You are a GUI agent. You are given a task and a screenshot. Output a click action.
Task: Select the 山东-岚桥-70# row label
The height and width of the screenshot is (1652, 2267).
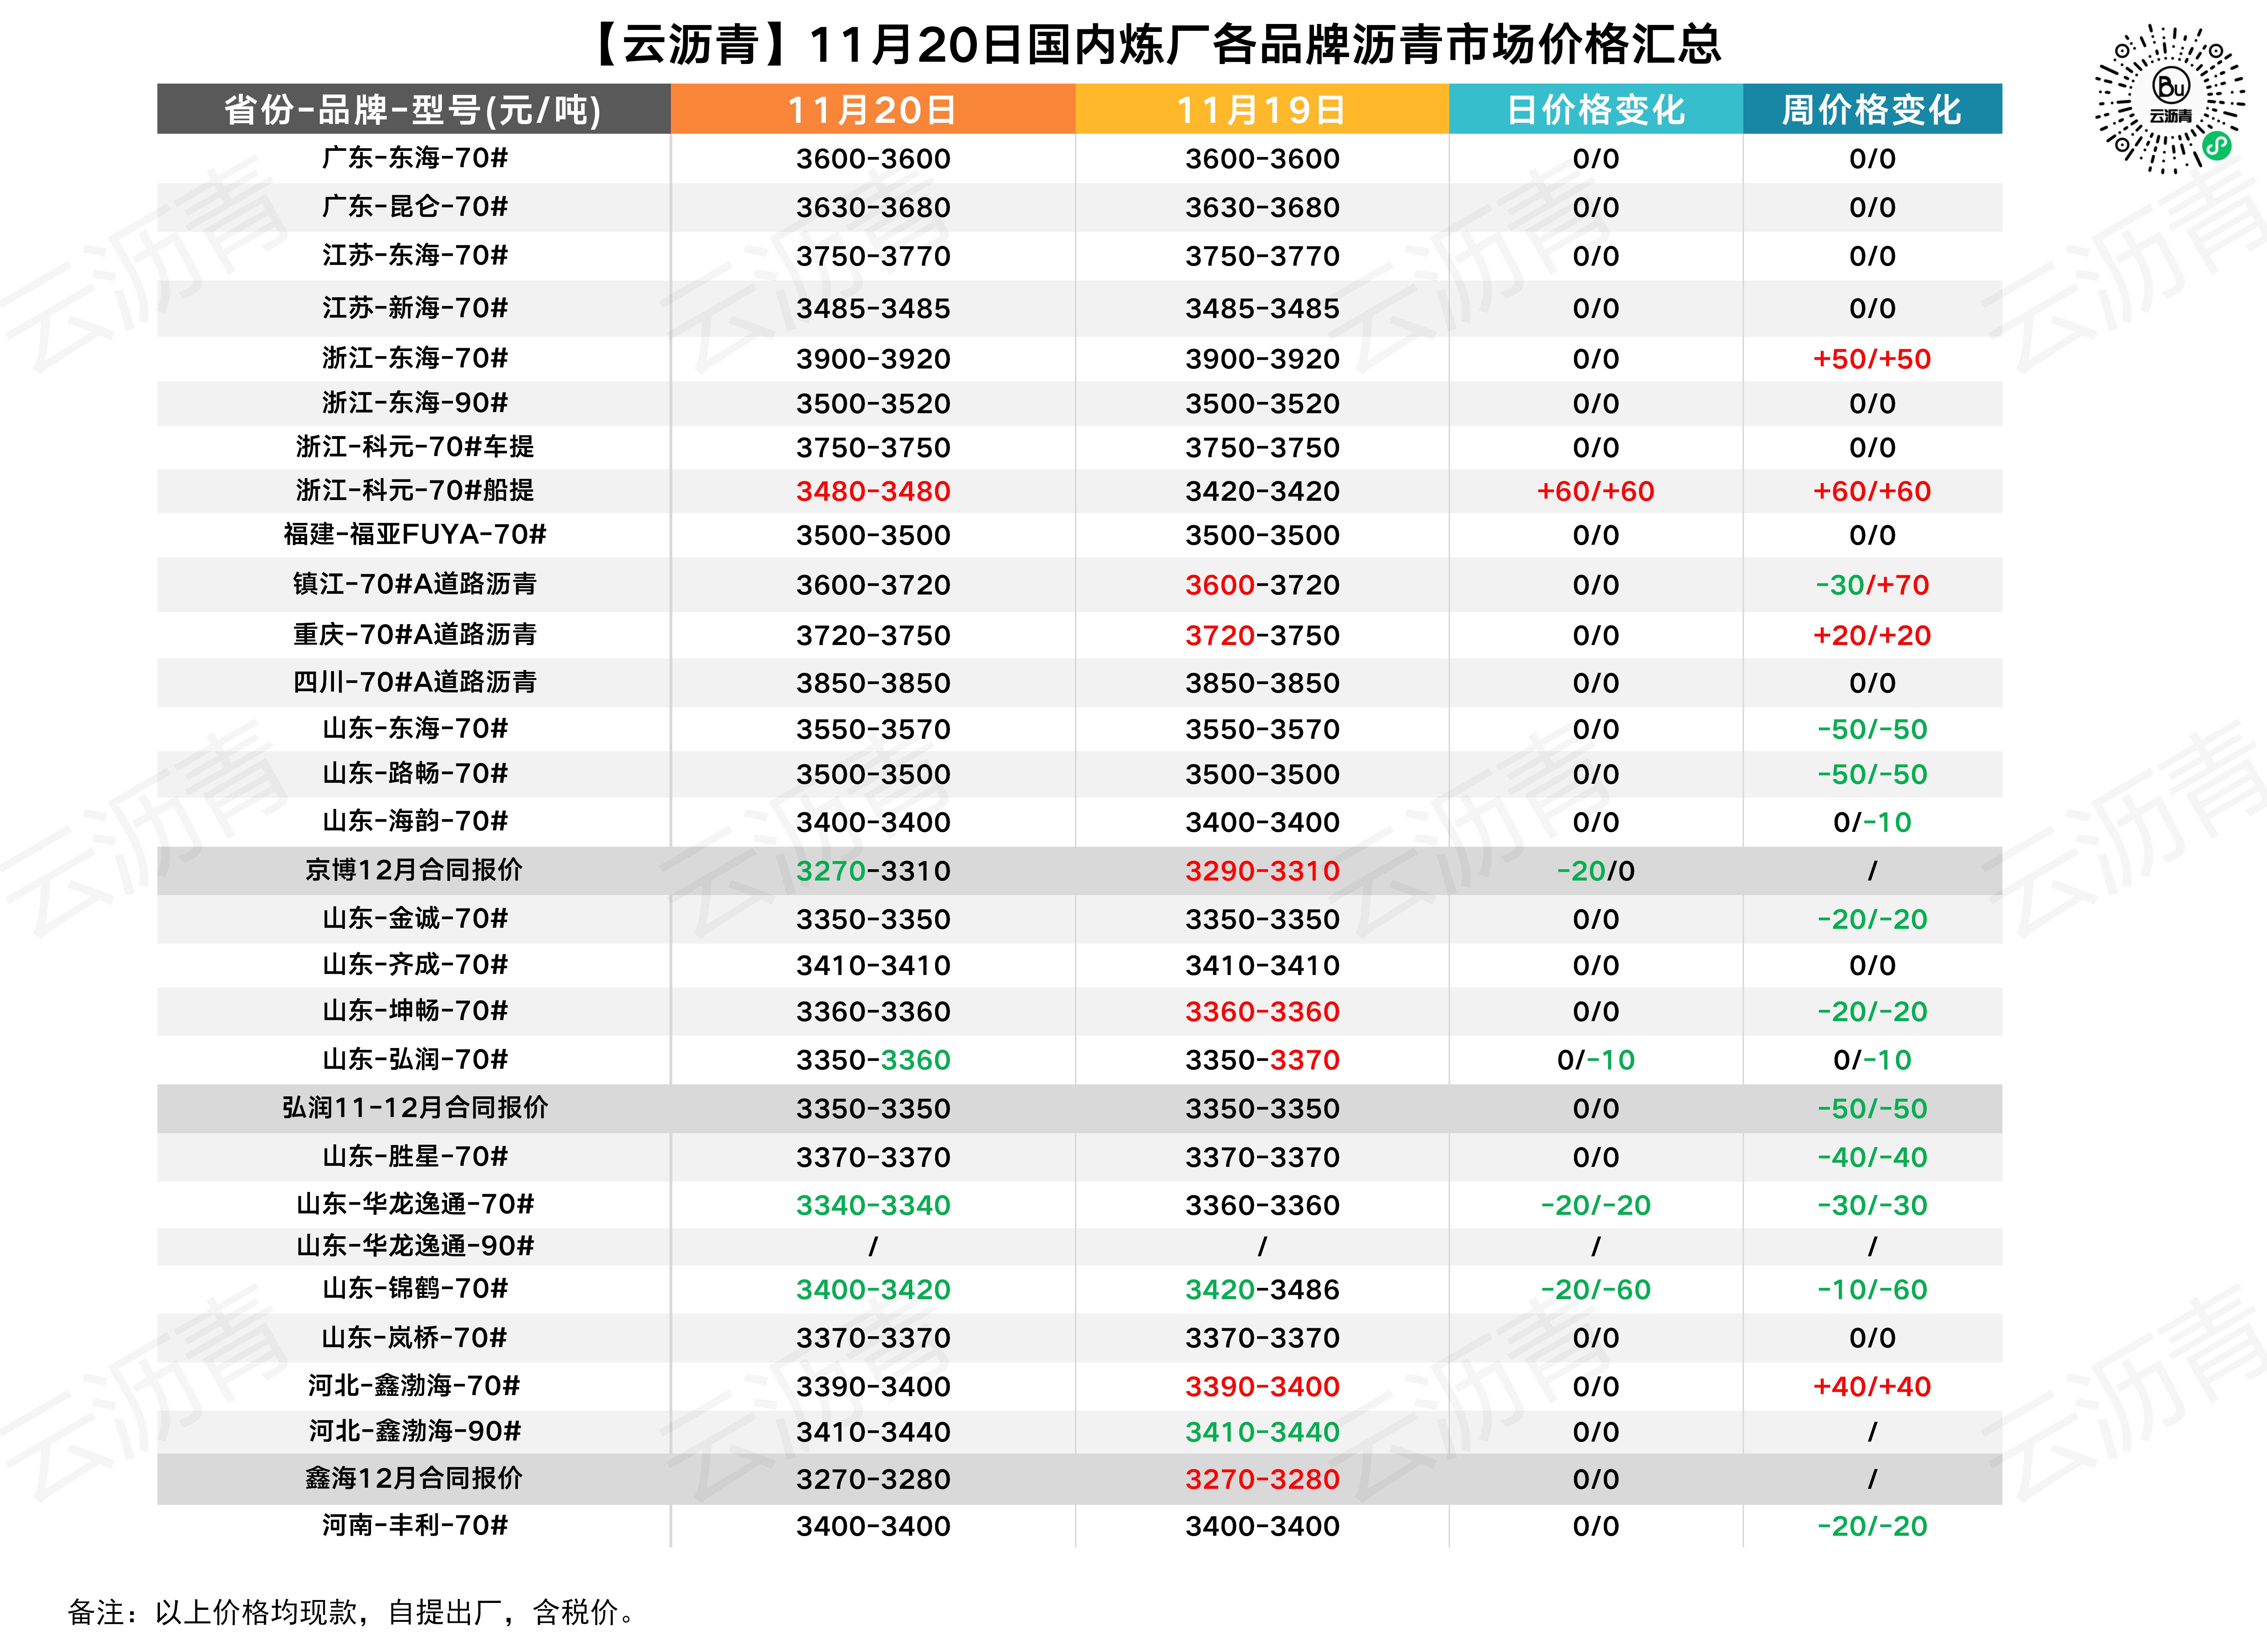[415, 1338]
